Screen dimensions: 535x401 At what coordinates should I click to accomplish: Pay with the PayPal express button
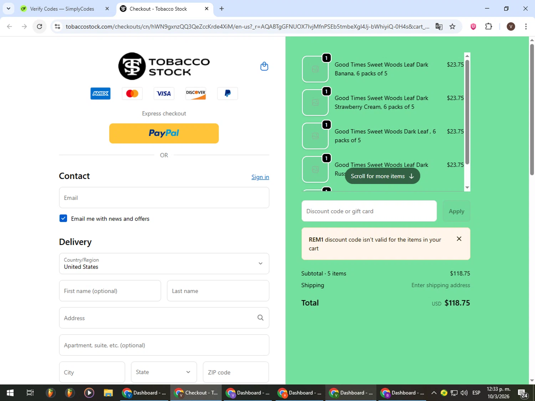(x=164, y=133)
